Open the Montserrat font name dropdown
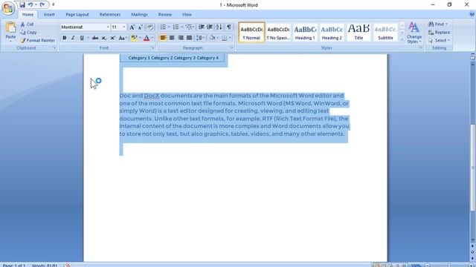The width and height of the screenshot is (476, 267). click(108, 27)
